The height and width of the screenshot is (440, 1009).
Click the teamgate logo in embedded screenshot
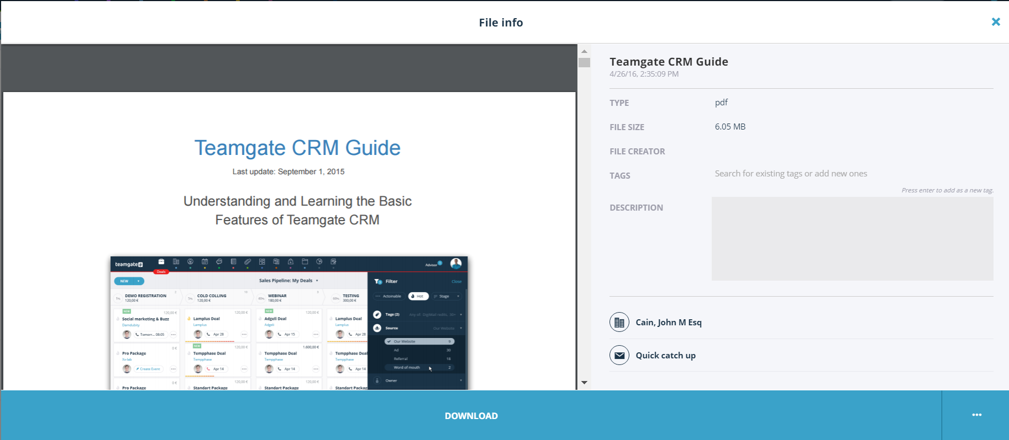pyautogui.click(x=129, y=264)
